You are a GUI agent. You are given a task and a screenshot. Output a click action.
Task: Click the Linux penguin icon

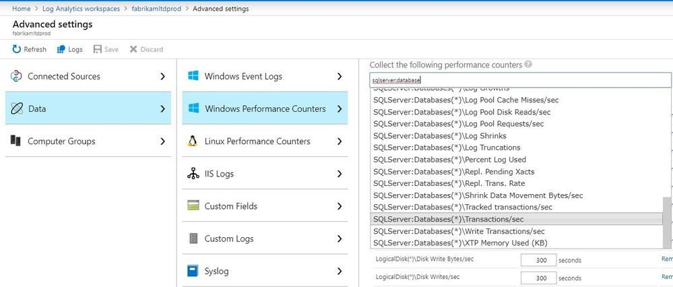[193, 141]
